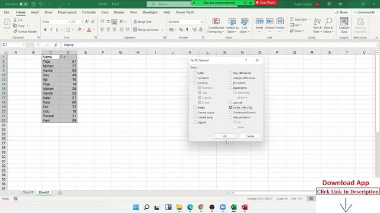This screenshot has width=380, height=213.
Task: Click Merge & Center
Action: point(147,30)
